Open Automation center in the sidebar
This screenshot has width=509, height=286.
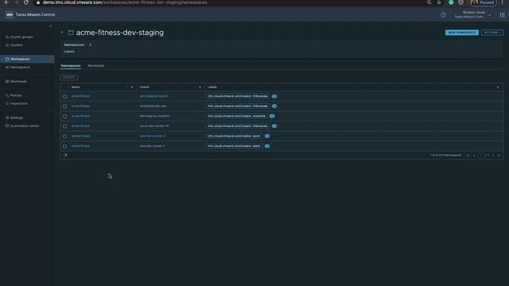[22, 126]
